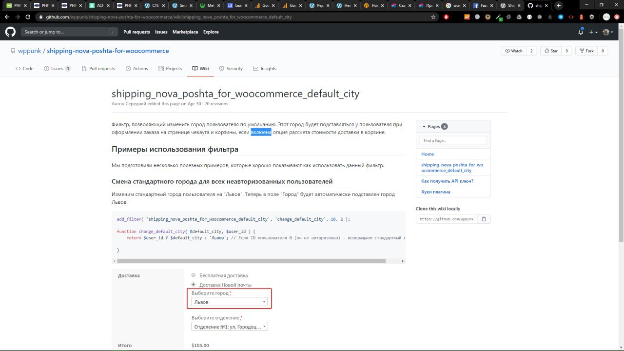
Task: Open the shipping-nova-poshta-for-woocommerce repository link
Action: click(x=108, y=51)
